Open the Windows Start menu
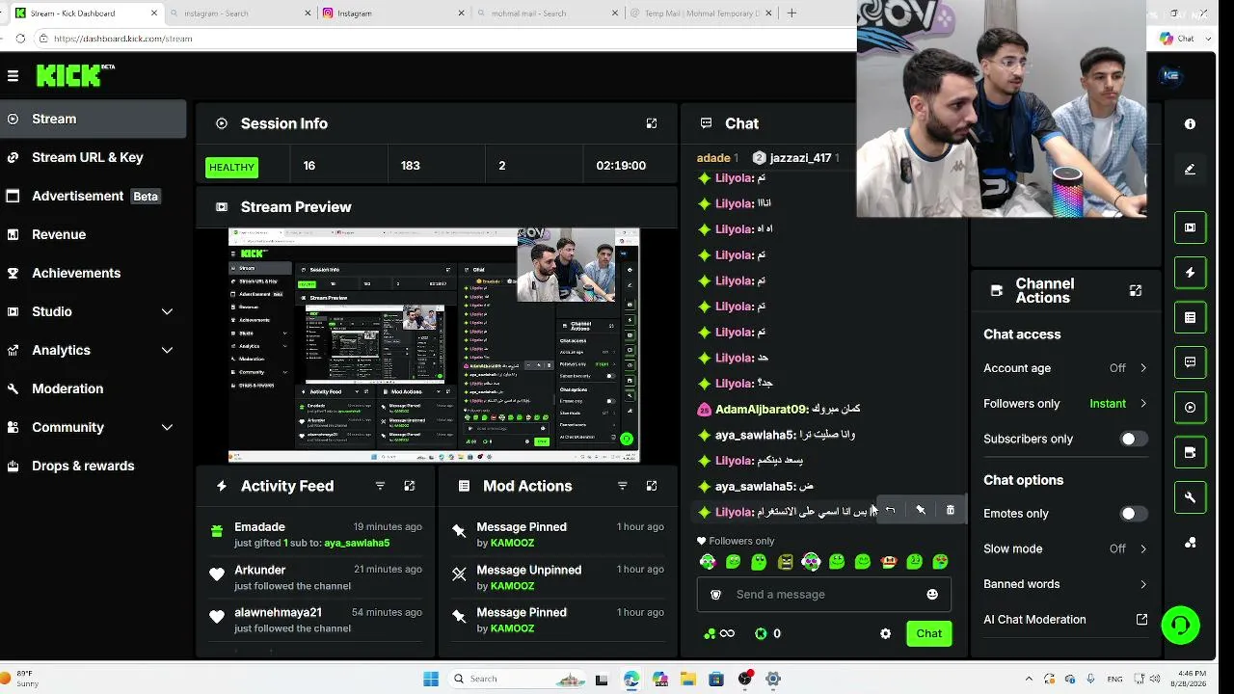Image resolution: width=1234 pixels, height=694 pixels. tap(431, 679)
